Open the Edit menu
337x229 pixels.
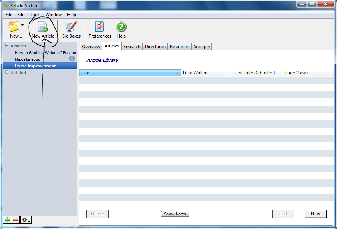[21, 15]
